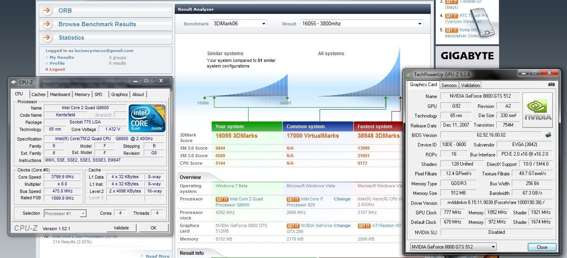Select the Graphics Card tab in GPU-Z

pyautogui.click(x=423, y=85)
